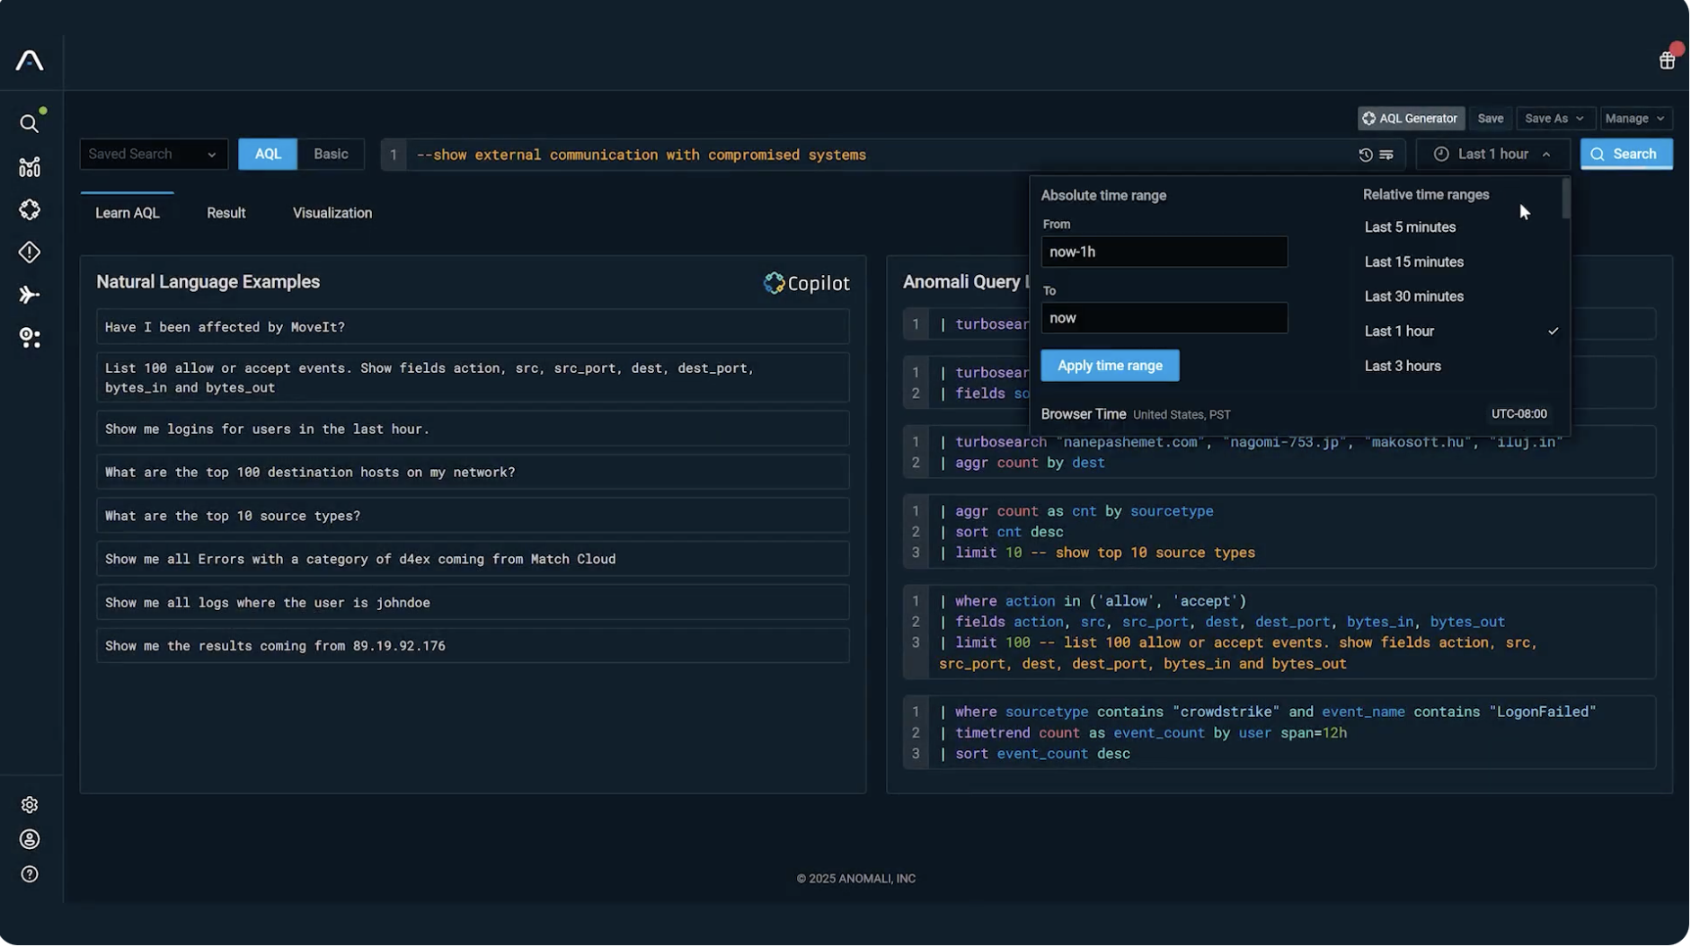Run the query with the Search button
Image resolution: width=1691 pixels, height=947 pixels.
point(1626,155)
